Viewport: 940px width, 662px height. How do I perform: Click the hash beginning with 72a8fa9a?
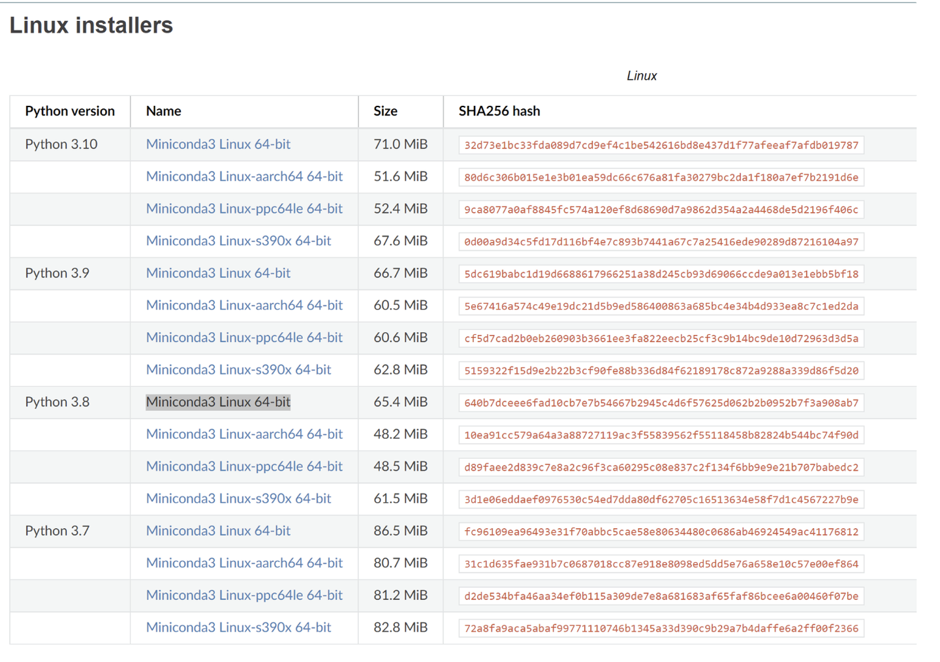661,628
